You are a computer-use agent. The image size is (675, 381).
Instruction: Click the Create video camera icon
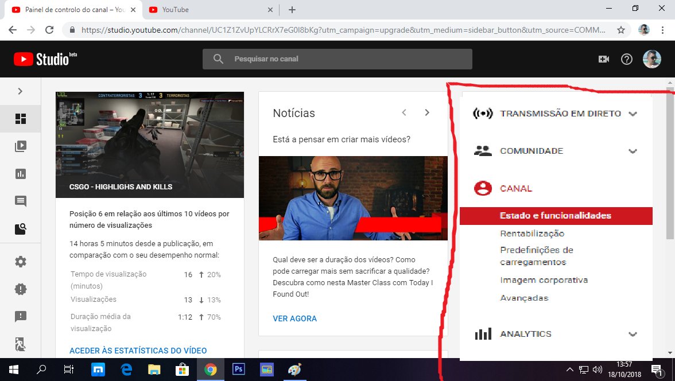pyautogui.click(x=604, y=59)
